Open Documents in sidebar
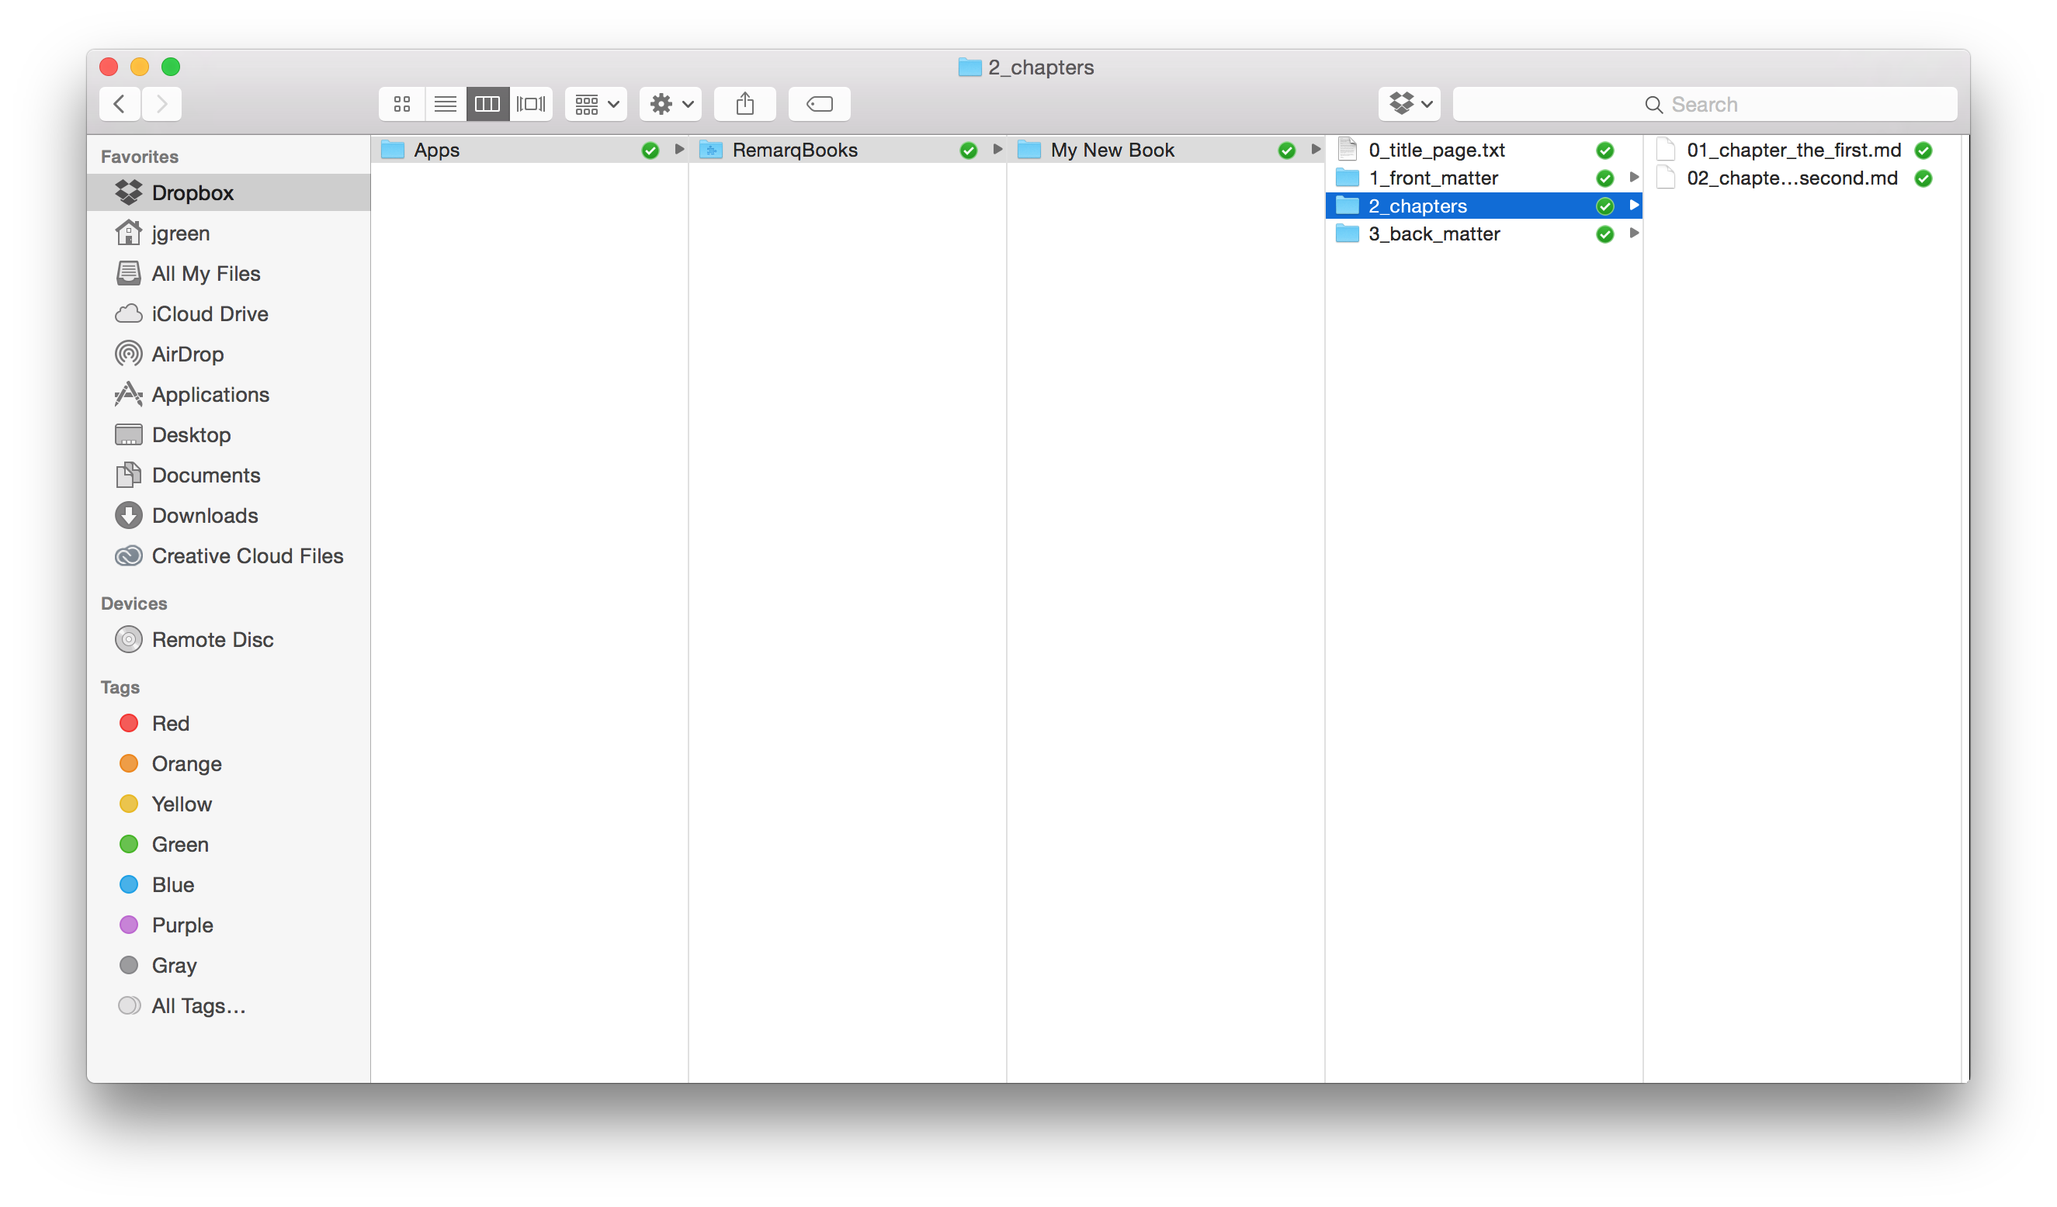 pos(228,476)
